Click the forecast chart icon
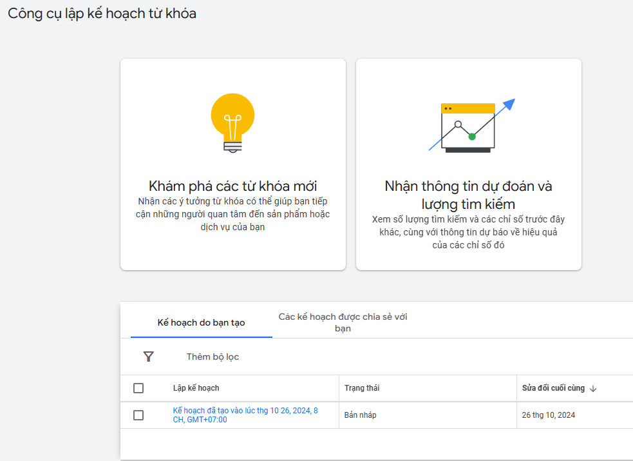 (x=468, y=126)
